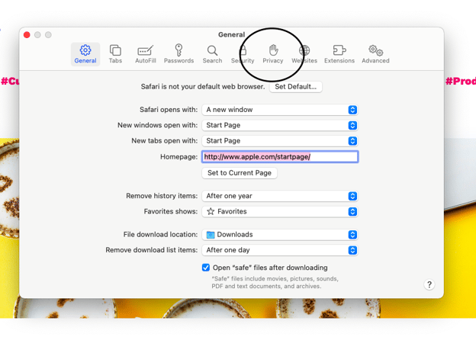Expand the Remove history items dropdown
This screenshot has height=337, width=476.
tap(280, 196)
